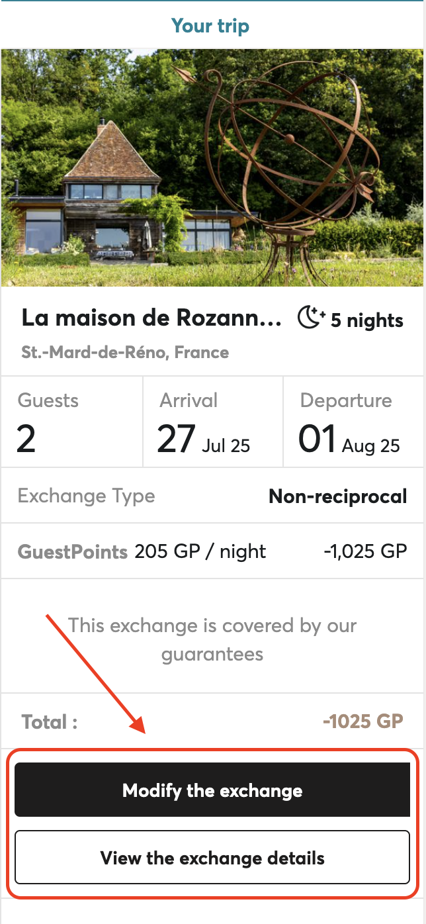Click the "Total :" label

click(50, 721)
